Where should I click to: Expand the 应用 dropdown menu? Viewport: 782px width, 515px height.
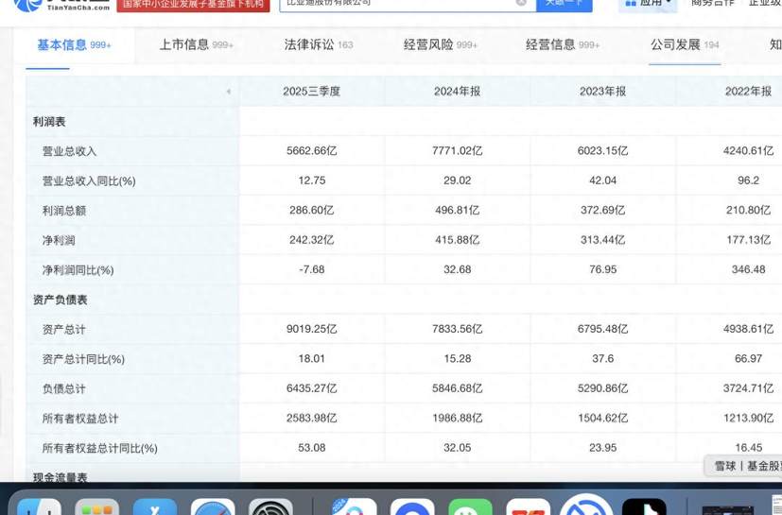click(649, 4)
